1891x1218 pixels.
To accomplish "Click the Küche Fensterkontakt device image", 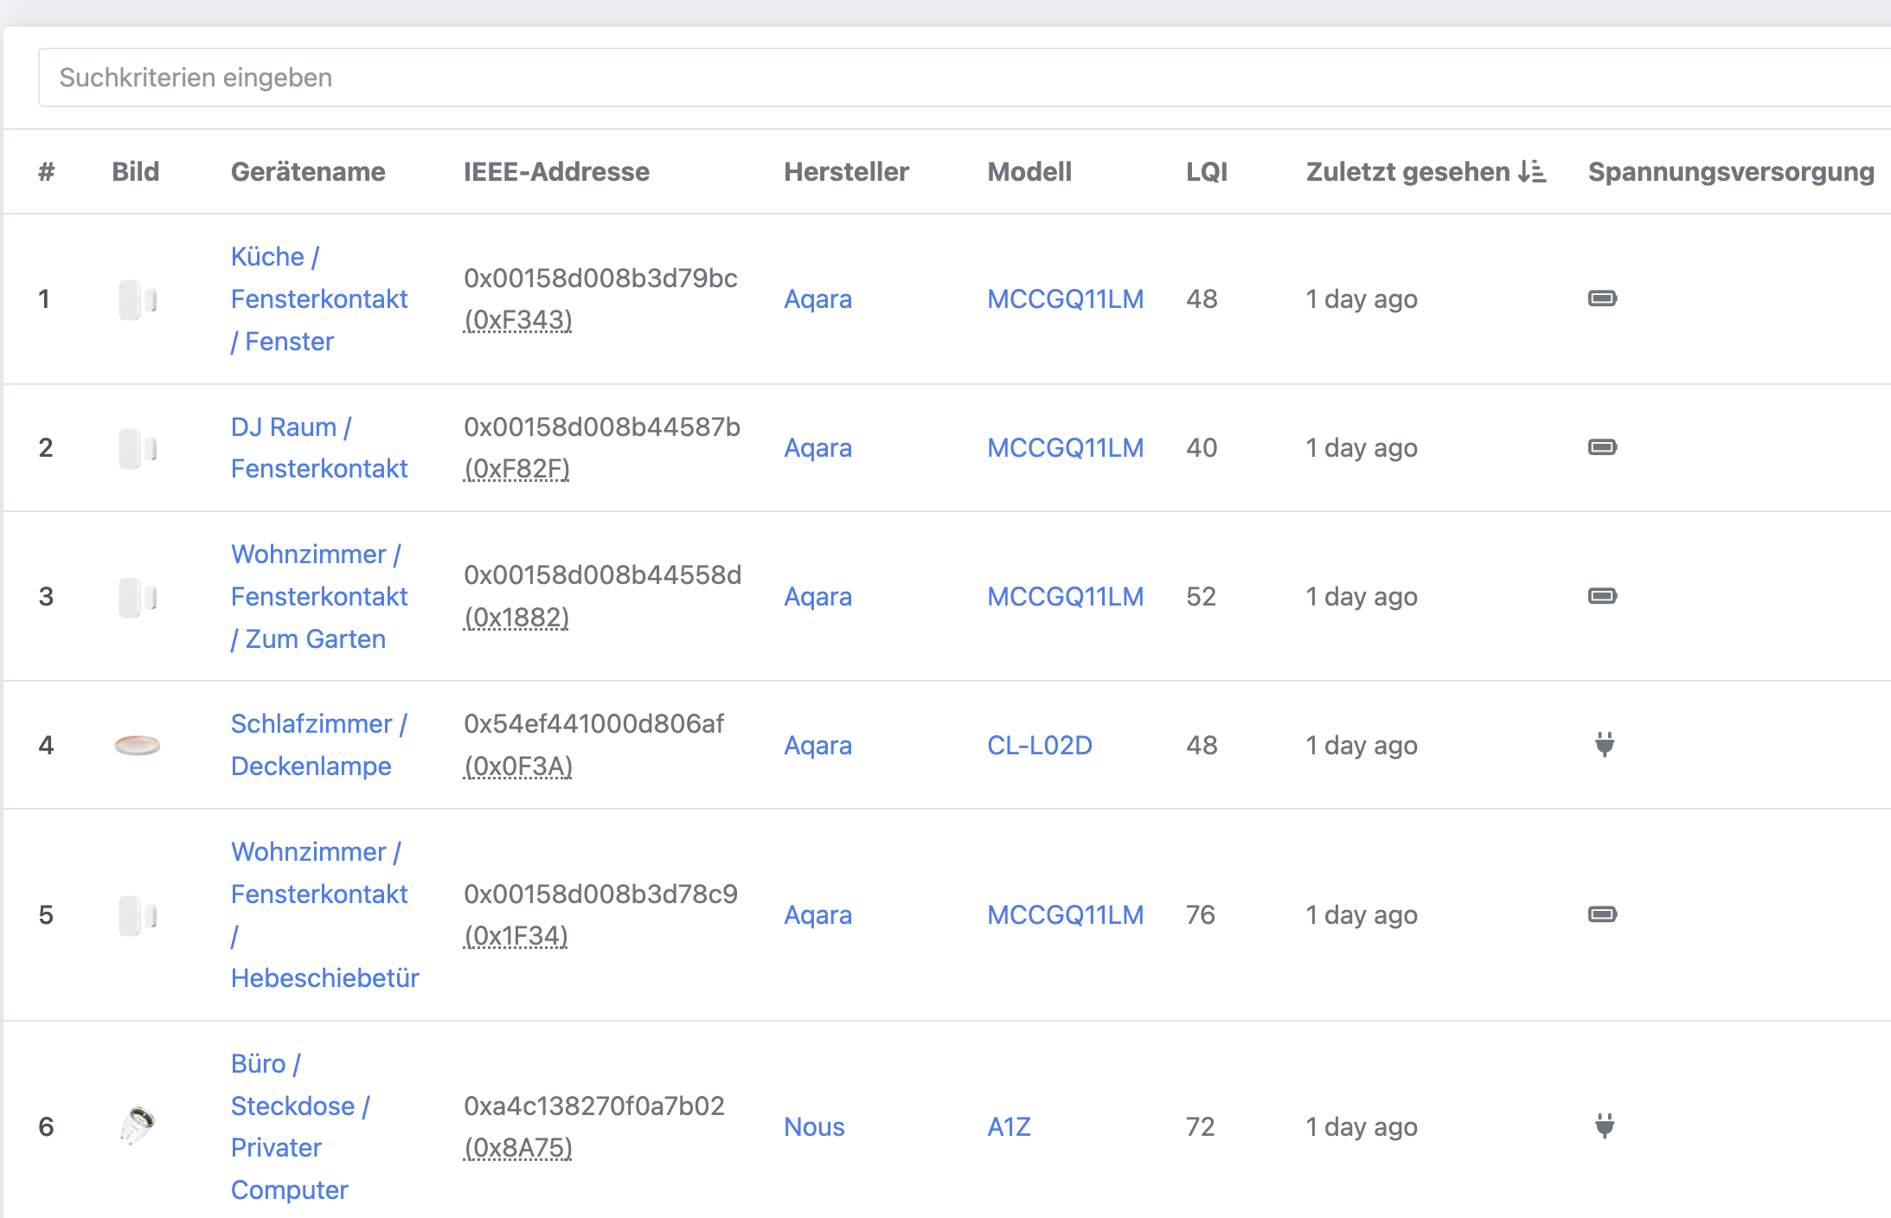I will tap(138, 299).
